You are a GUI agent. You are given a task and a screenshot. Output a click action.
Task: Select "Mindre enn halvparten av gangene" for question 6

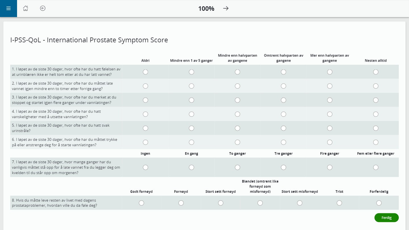(x=237, y=142)
